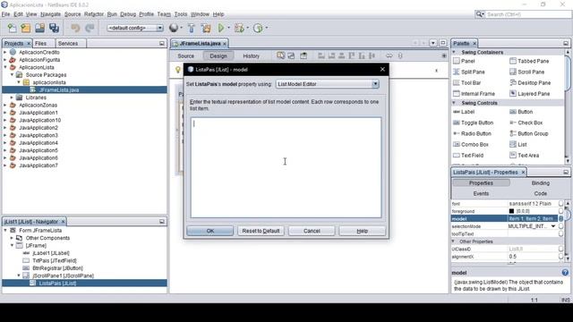The width and height of the screenshot is (573, 322).
Task: Select the Text Field component in Palette
Action: point(468,155)
